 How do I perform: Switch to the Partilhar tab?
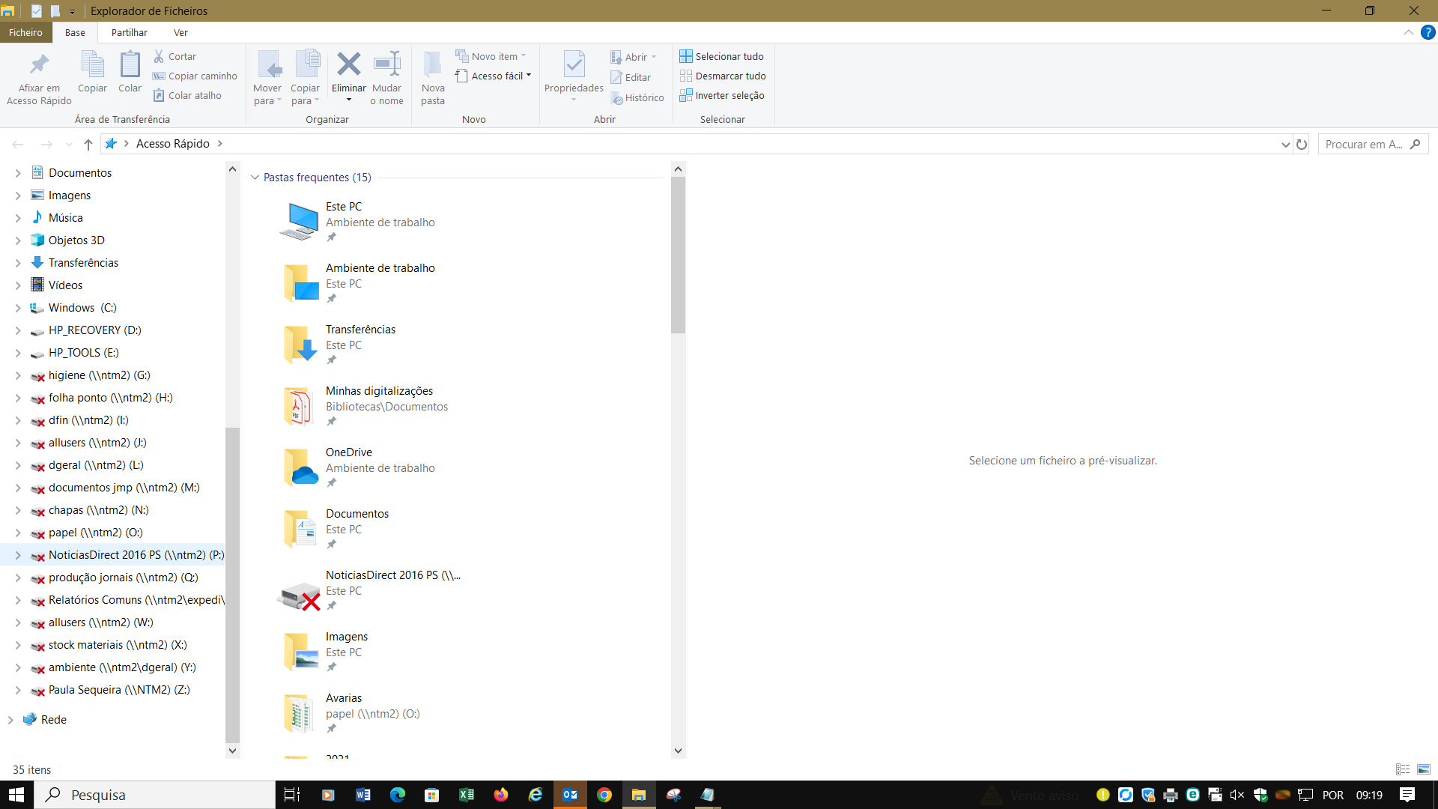(129, 33)
